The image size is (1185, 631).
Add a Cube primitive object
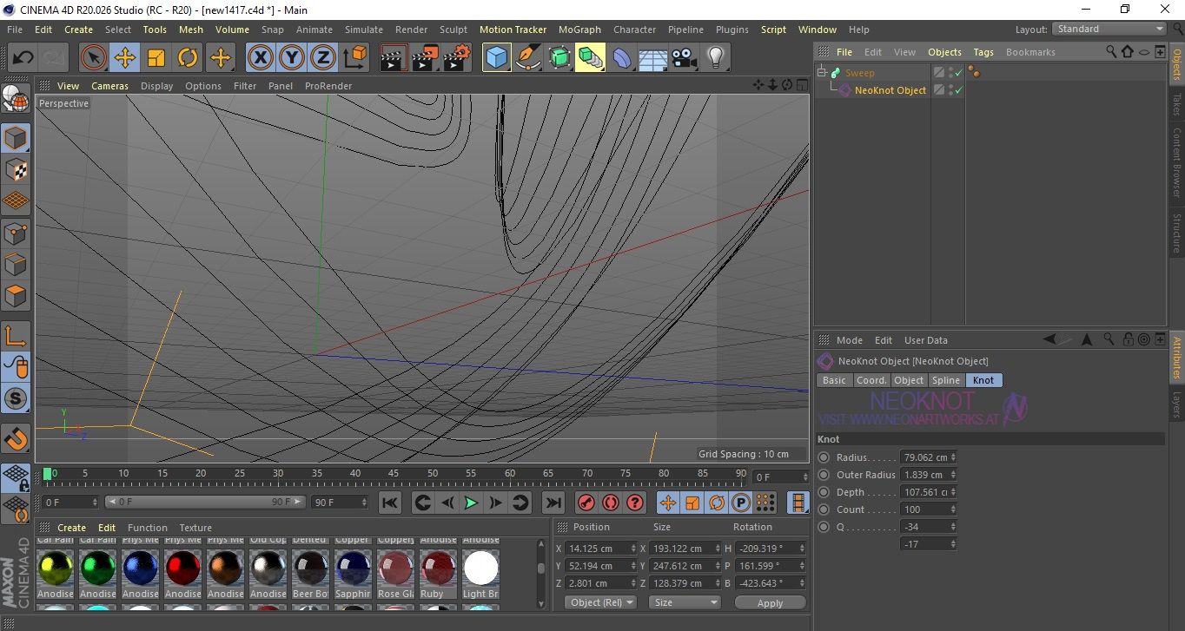click(496, 58)
